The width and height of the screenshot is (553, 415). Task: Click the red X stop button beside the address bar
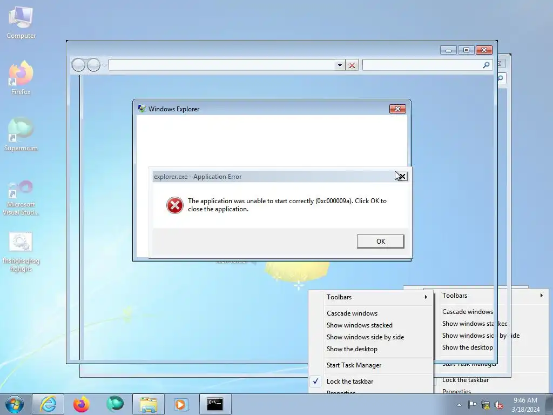(352, 65)
